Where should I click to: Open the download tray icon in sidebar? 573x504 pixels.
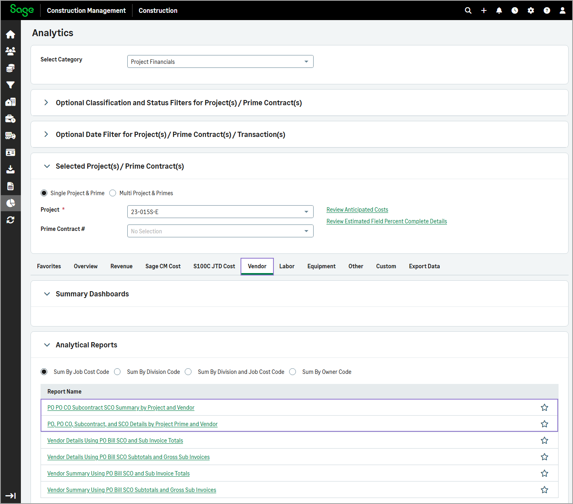[10, 169]
